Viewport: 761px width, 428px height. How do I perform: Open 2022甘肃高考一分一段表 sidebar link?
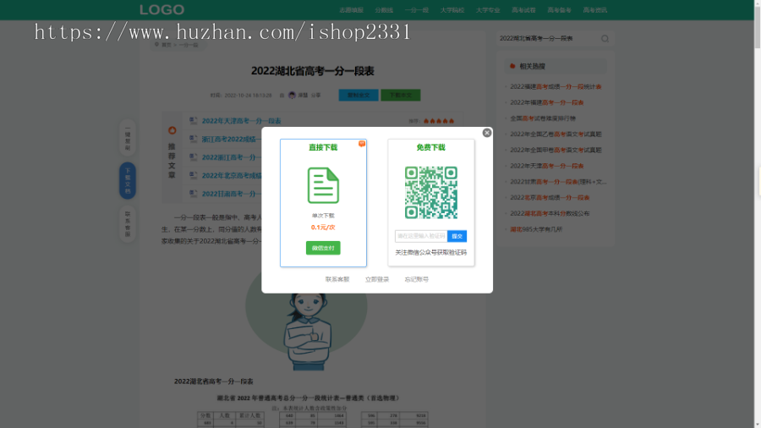pyautogui.click(x=558, y=182)
